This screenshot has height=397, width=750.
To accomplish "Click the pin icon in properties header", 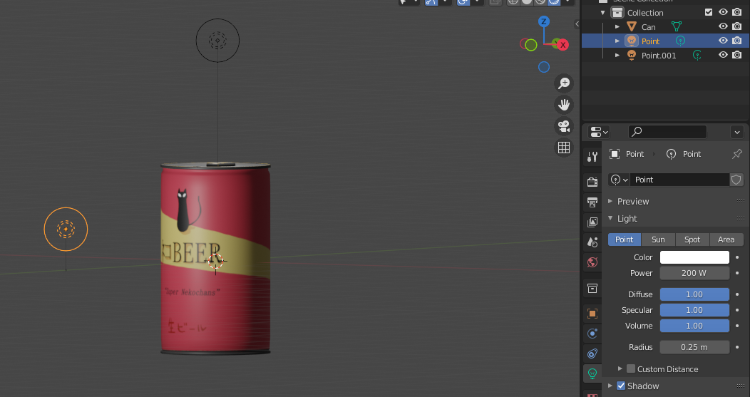I will tap(736, 154).
